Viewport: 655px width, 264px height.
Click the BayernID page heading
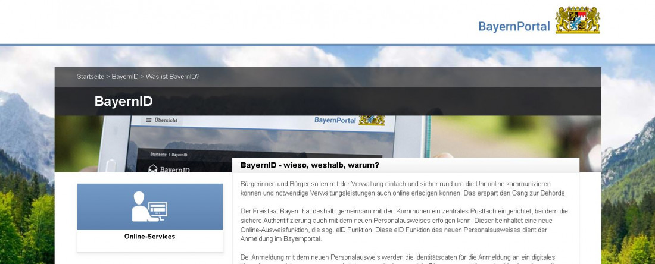(124, 101)
